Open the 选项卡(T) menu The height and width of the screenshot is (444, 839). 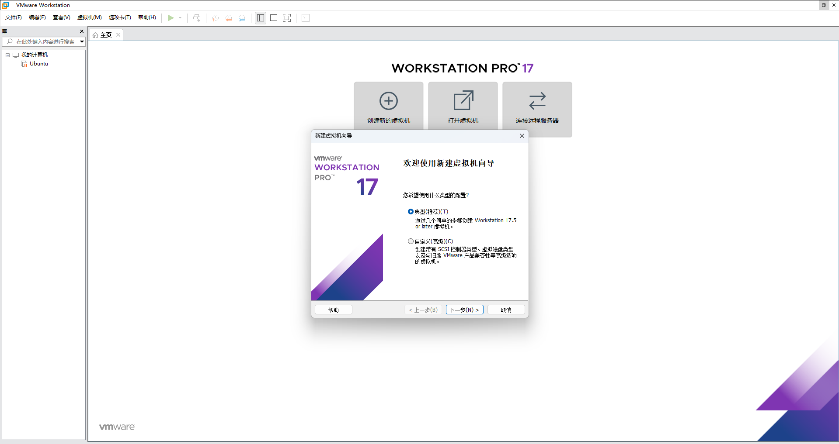coord(120,17)
